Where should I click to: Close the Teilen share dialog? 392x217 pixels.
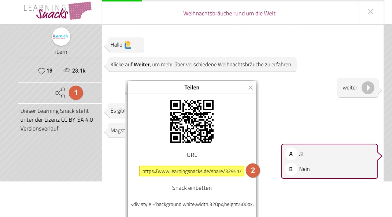pyautogui.click(x=251, y=88)
